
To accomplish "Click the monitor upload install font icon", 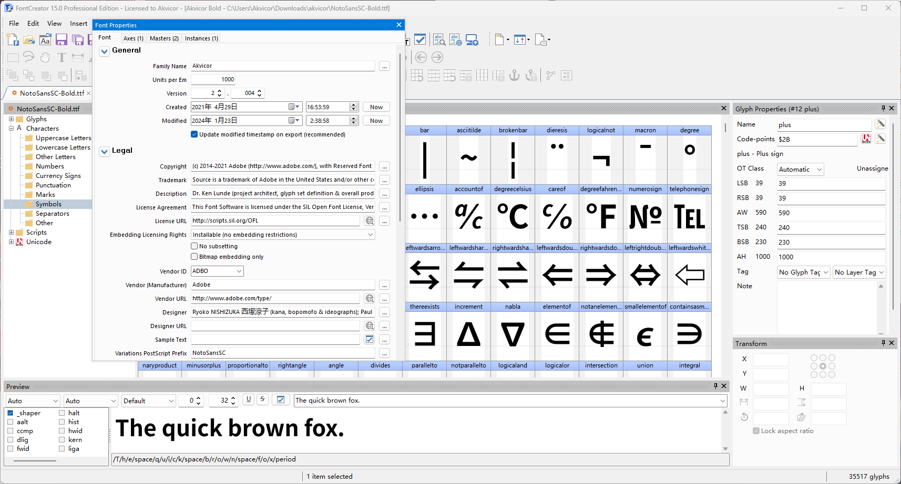I will click(472, 40).
